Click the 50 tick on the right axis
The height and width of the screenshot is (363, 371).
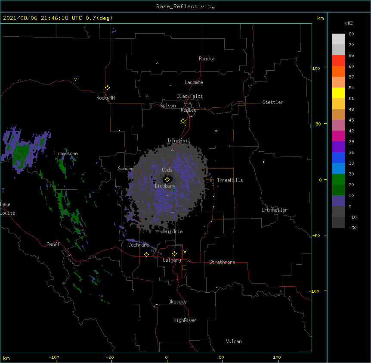[x=318, y=124]
